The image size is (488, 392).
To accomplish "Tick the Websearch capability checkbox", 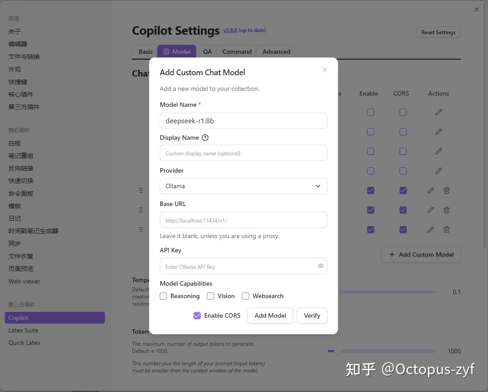I will point(245,296).
